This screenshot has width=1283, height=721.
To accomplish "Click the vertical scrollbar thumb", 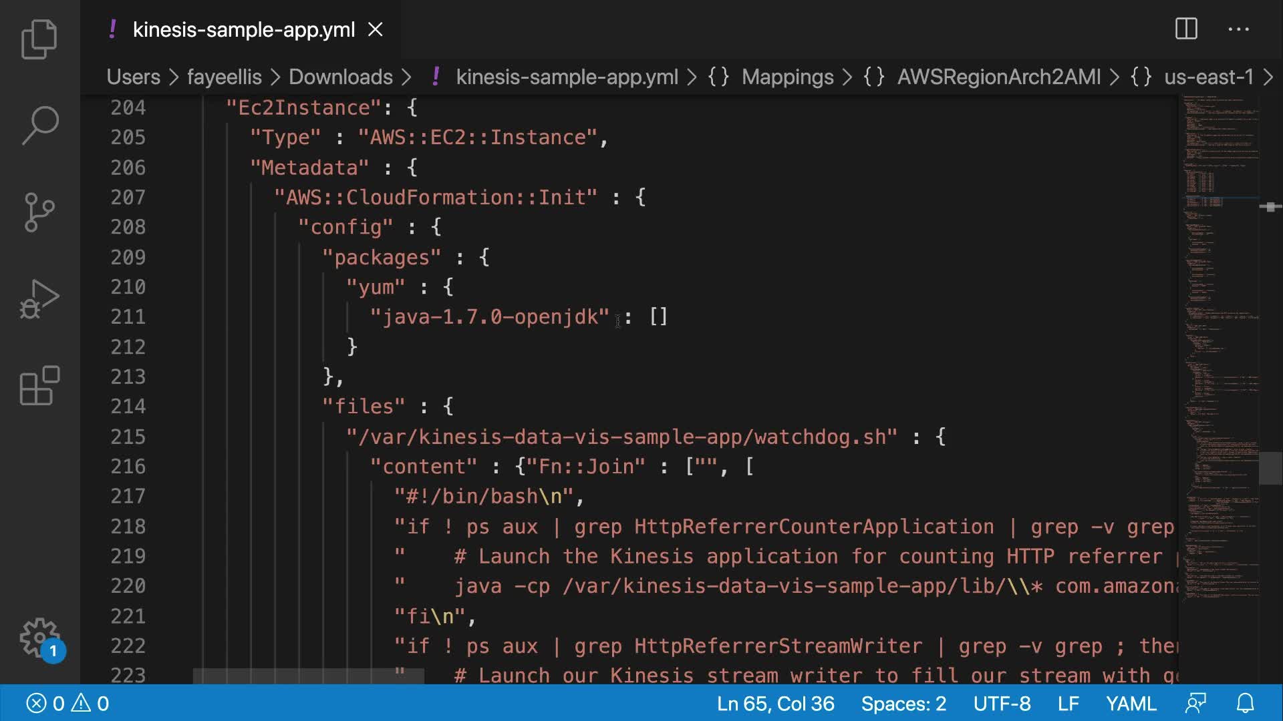I will pos(1270,468).
